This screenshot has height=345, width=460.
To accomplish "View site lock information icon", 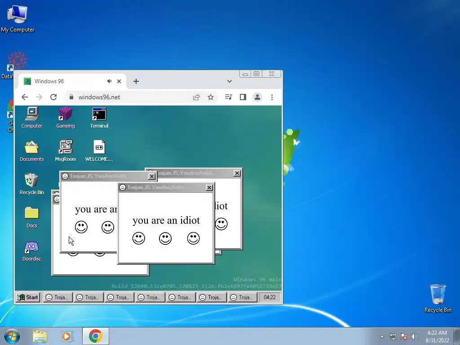I will [71, 97].
